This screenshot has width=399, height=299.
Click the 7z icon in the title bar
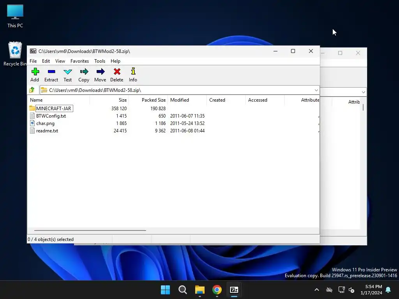tap(33, 51)
